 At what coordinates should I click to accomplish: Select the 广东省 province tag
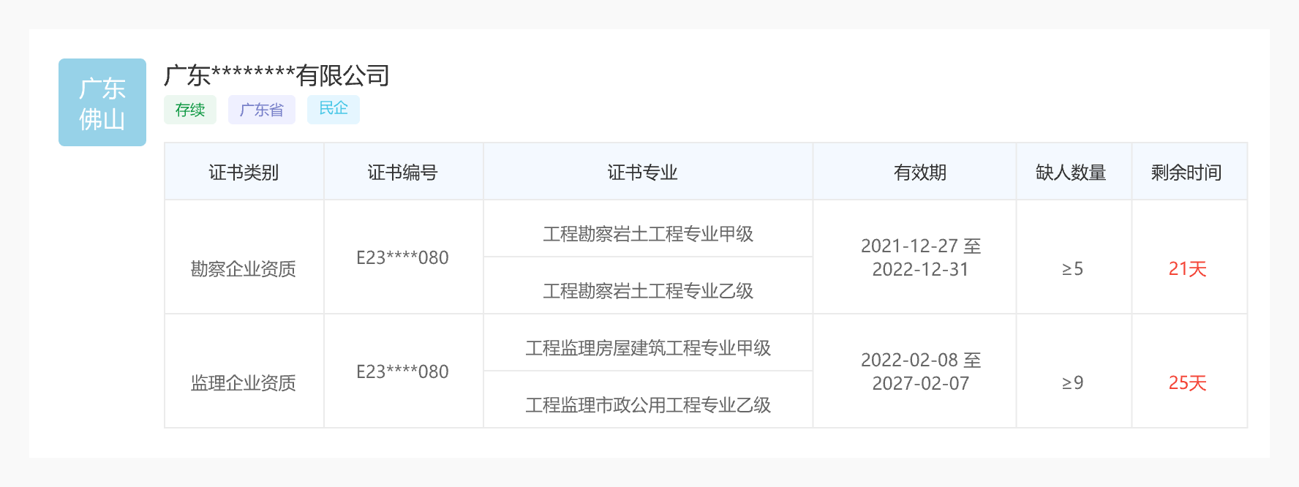[261, 110]
